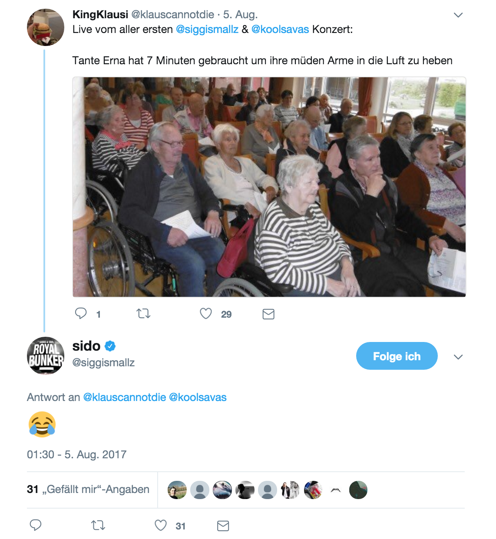Click sido's verified badge
This screenshot has width=496, height=539.
click(x=110, y=346)
